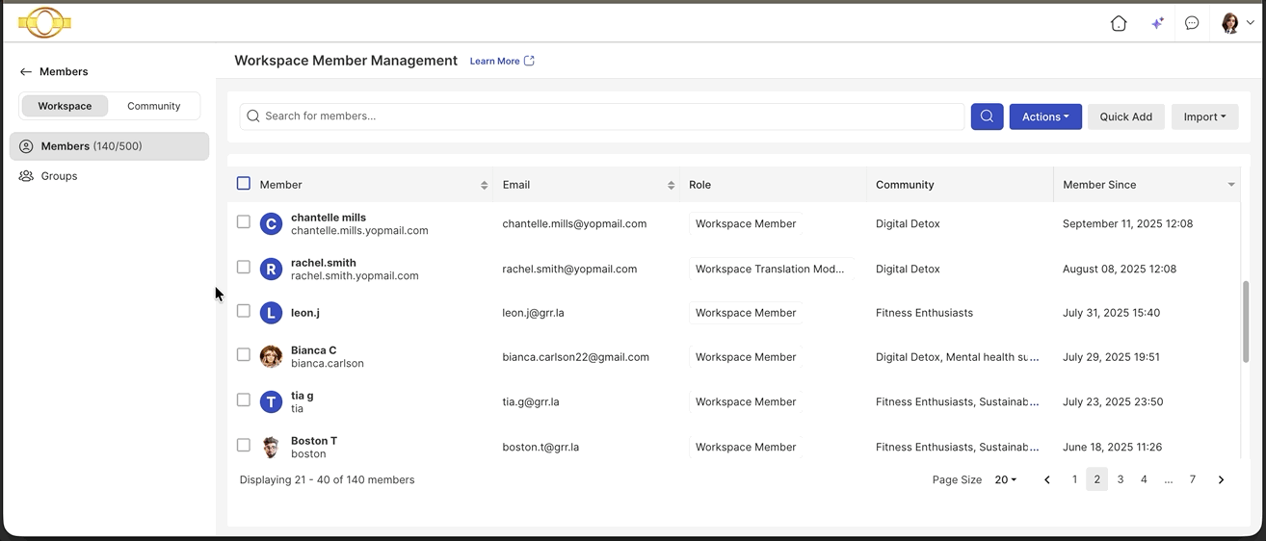
Task: Click boston.t@grr.la email
Action: (541, 448)
